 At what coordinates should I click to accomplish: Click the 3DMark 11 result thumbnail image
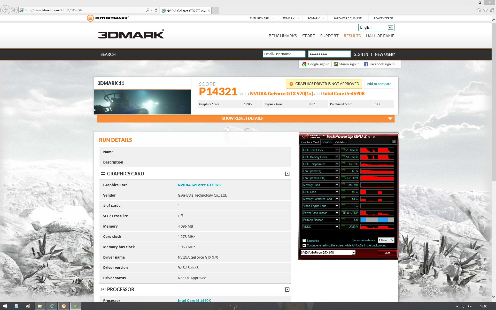click(x=142, y=102)
